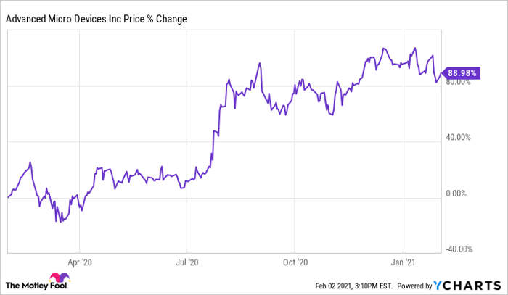This screenshot has height=295, width=508.
Task: Click the 80.00% y-axis label
Action: point(460,82)
